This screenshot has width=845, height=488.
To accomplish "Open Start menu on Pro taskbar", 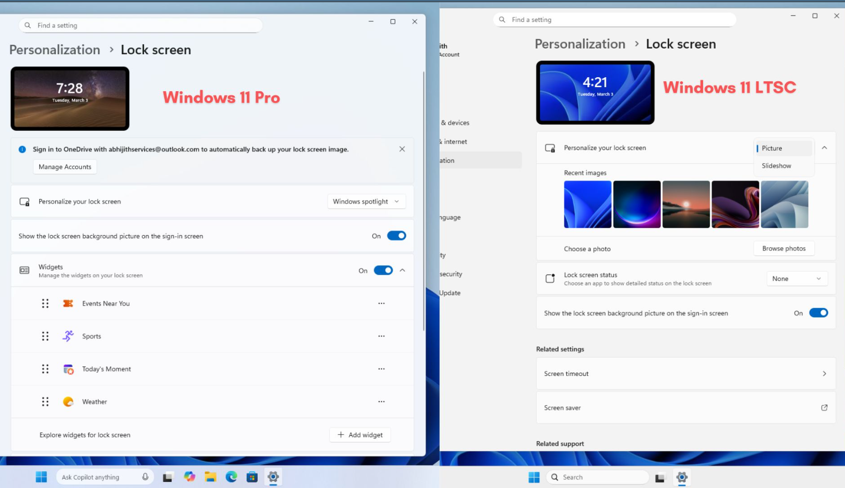I will 41,477.
